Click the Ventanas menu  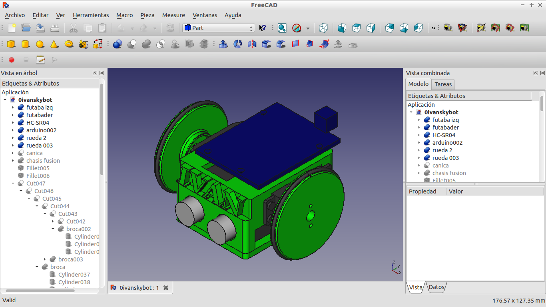(205, 15)
